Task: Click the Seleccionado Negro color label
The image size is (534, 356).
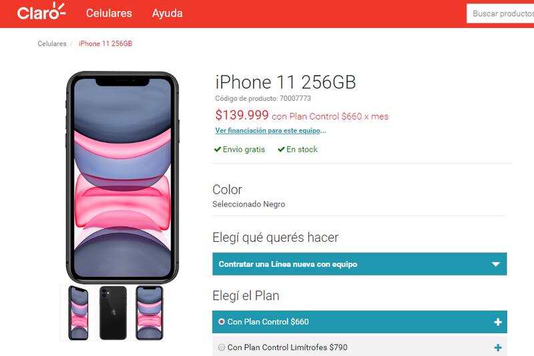Action: 248,204
